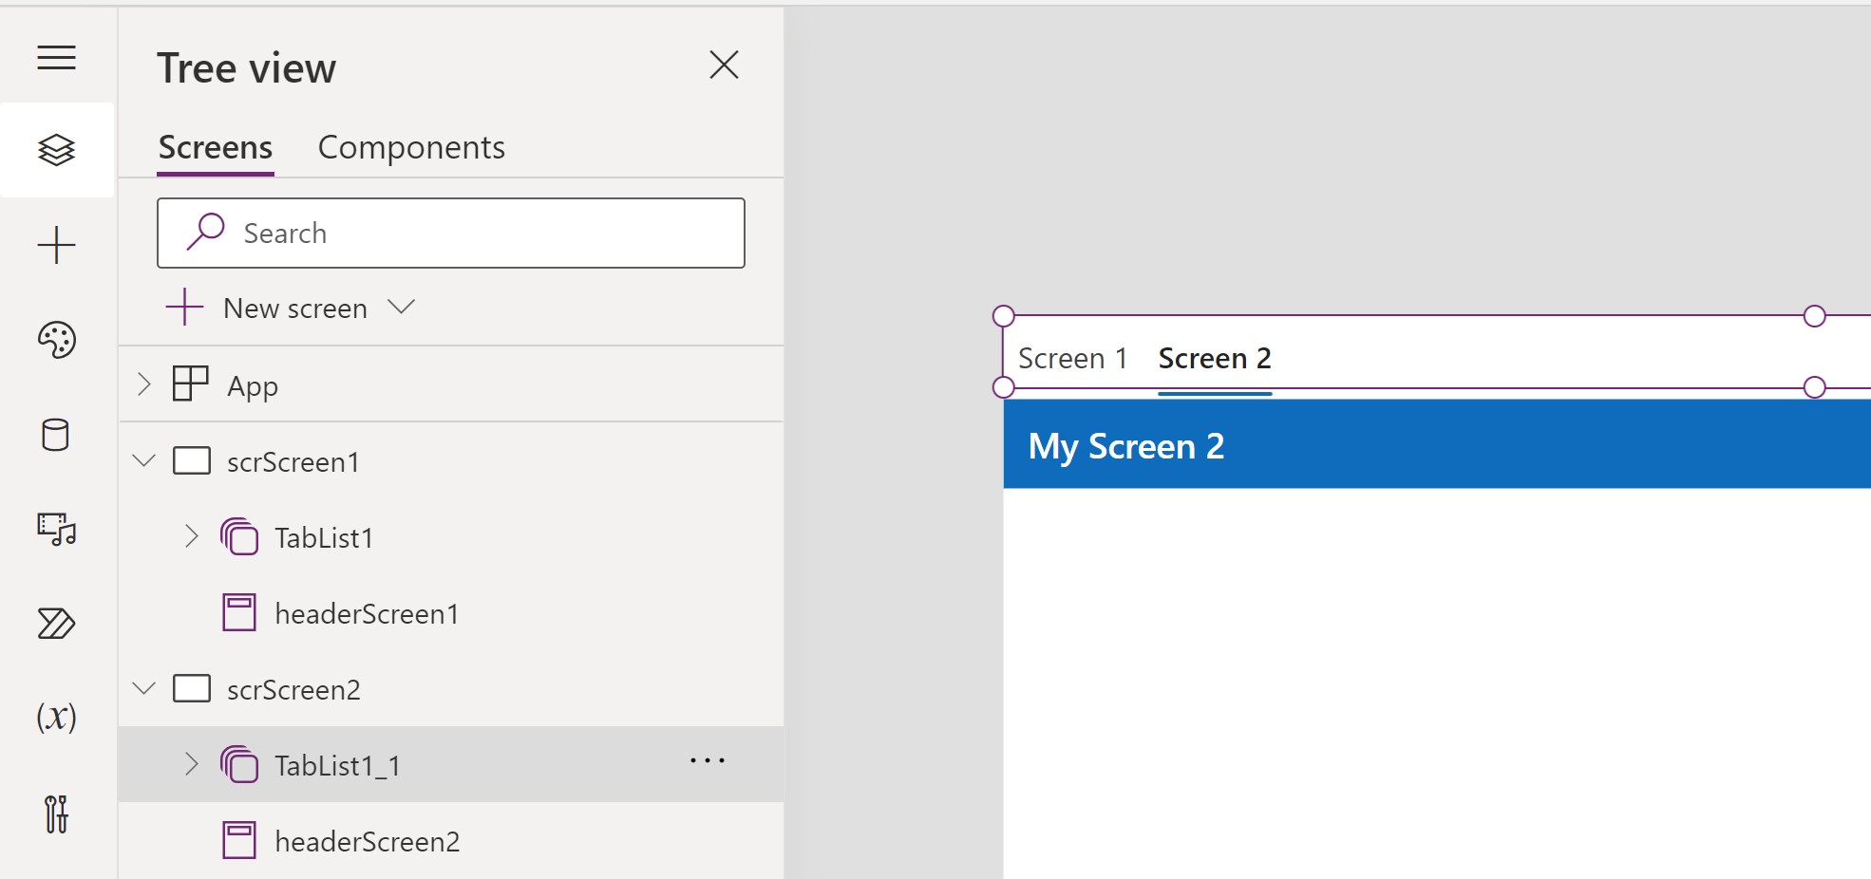The height and width of the screenshot is (879, 1871).
Task: Open the Media icon in sidebar
Action: [x=57, y=529]
